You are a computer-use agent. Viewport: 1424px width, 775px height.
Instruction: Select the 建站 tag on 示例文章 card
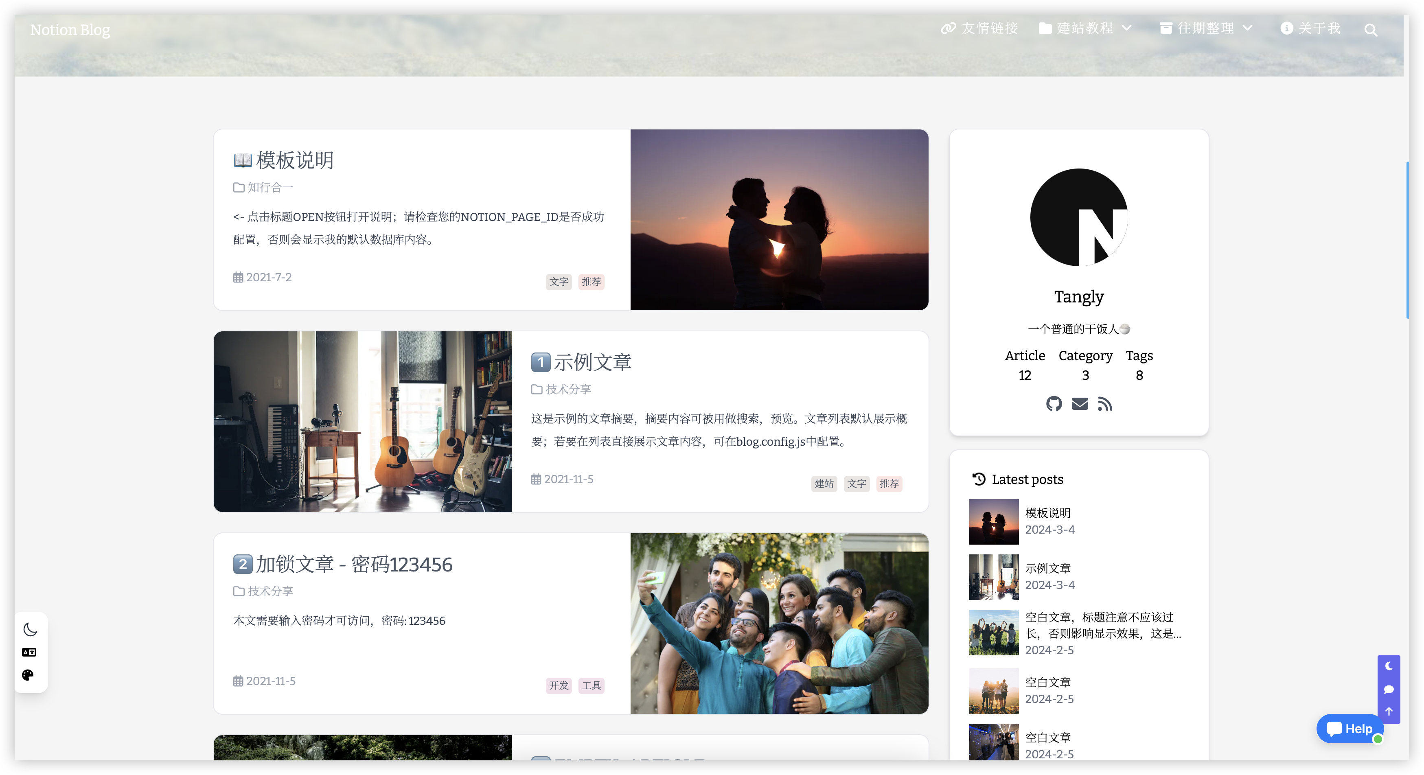[824, 484]
